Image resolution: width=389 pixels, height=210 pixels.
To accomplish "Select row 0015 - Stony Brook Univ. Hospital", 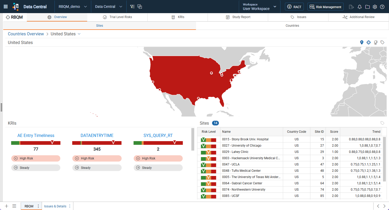I will click(x=290, y=139).
